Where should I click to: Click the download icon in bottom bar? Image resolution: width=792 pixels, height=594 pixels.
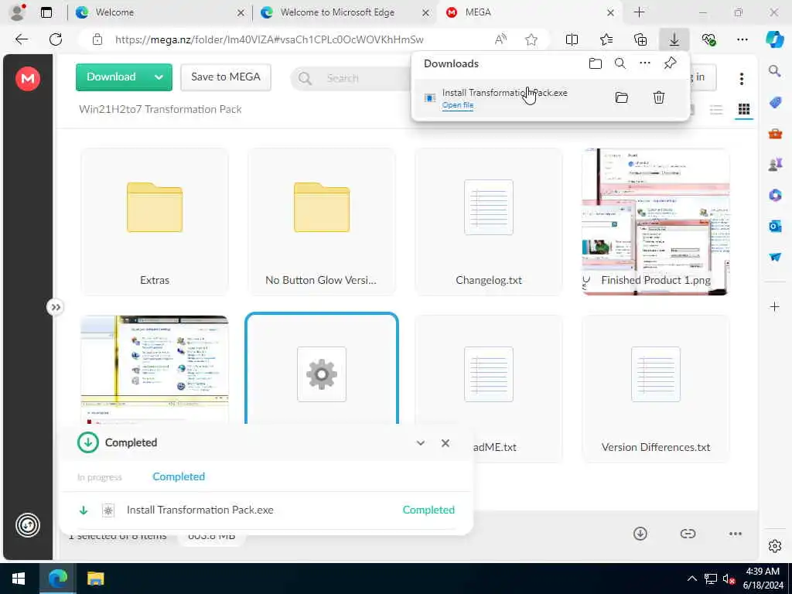pyautogui.click(x=640, y=534)
